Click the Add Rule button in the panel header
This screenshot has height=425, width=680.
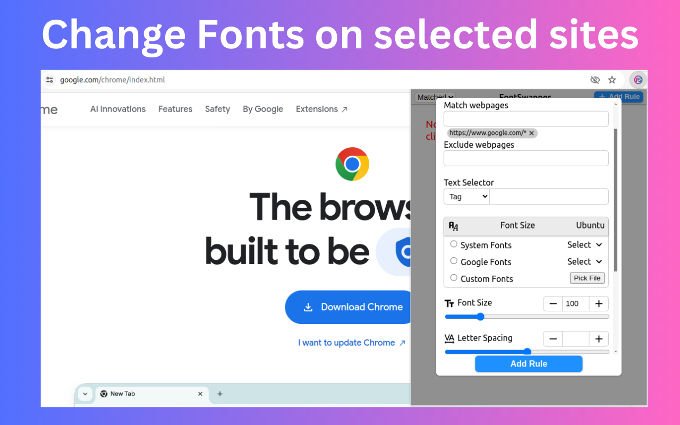coord(618,97)
